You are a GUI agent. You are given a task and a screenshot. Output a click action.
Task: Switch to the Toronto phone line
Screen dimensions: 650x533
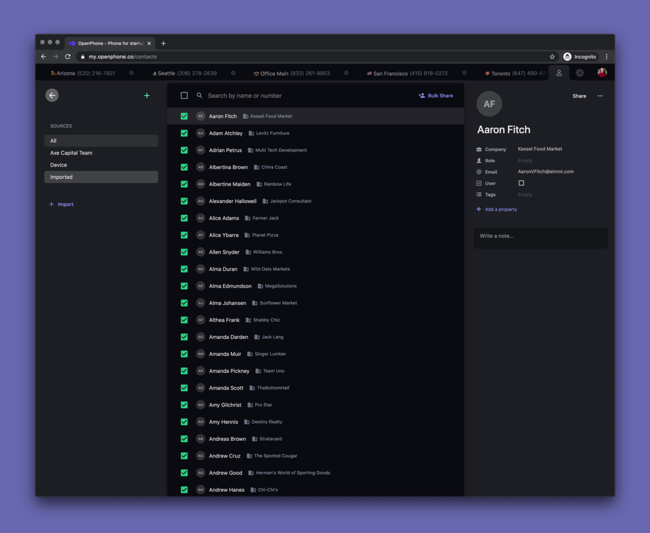[x=516, y=73]
